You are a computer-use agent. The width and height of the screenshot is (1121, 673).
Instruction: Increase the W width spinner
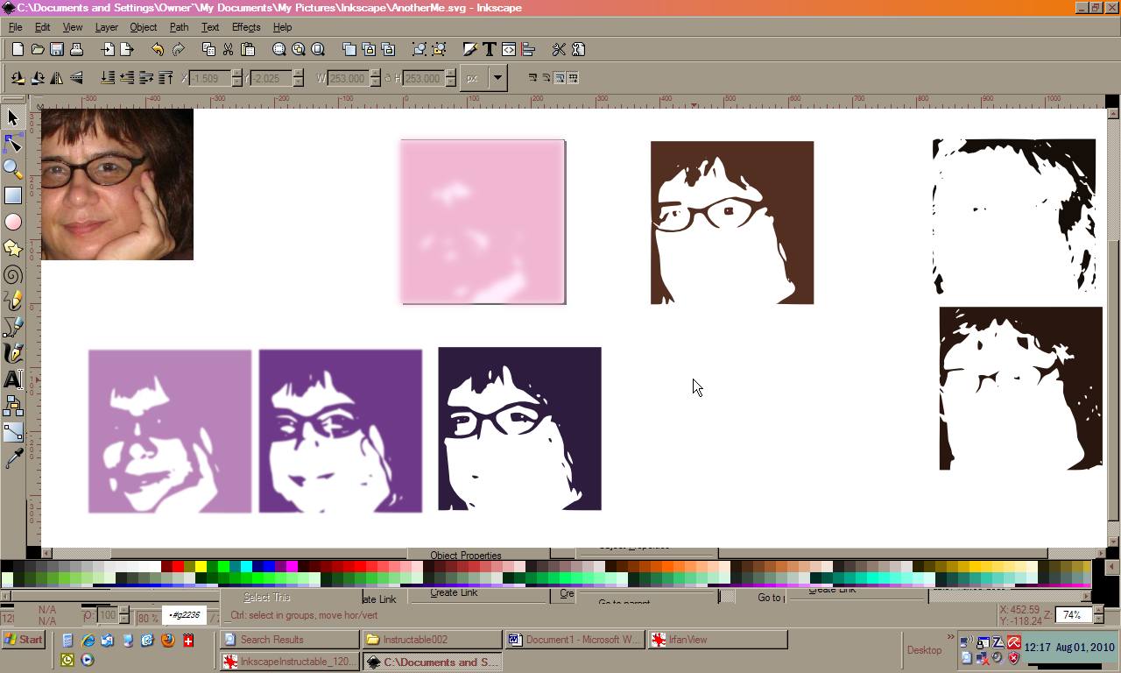pos(375,74)
